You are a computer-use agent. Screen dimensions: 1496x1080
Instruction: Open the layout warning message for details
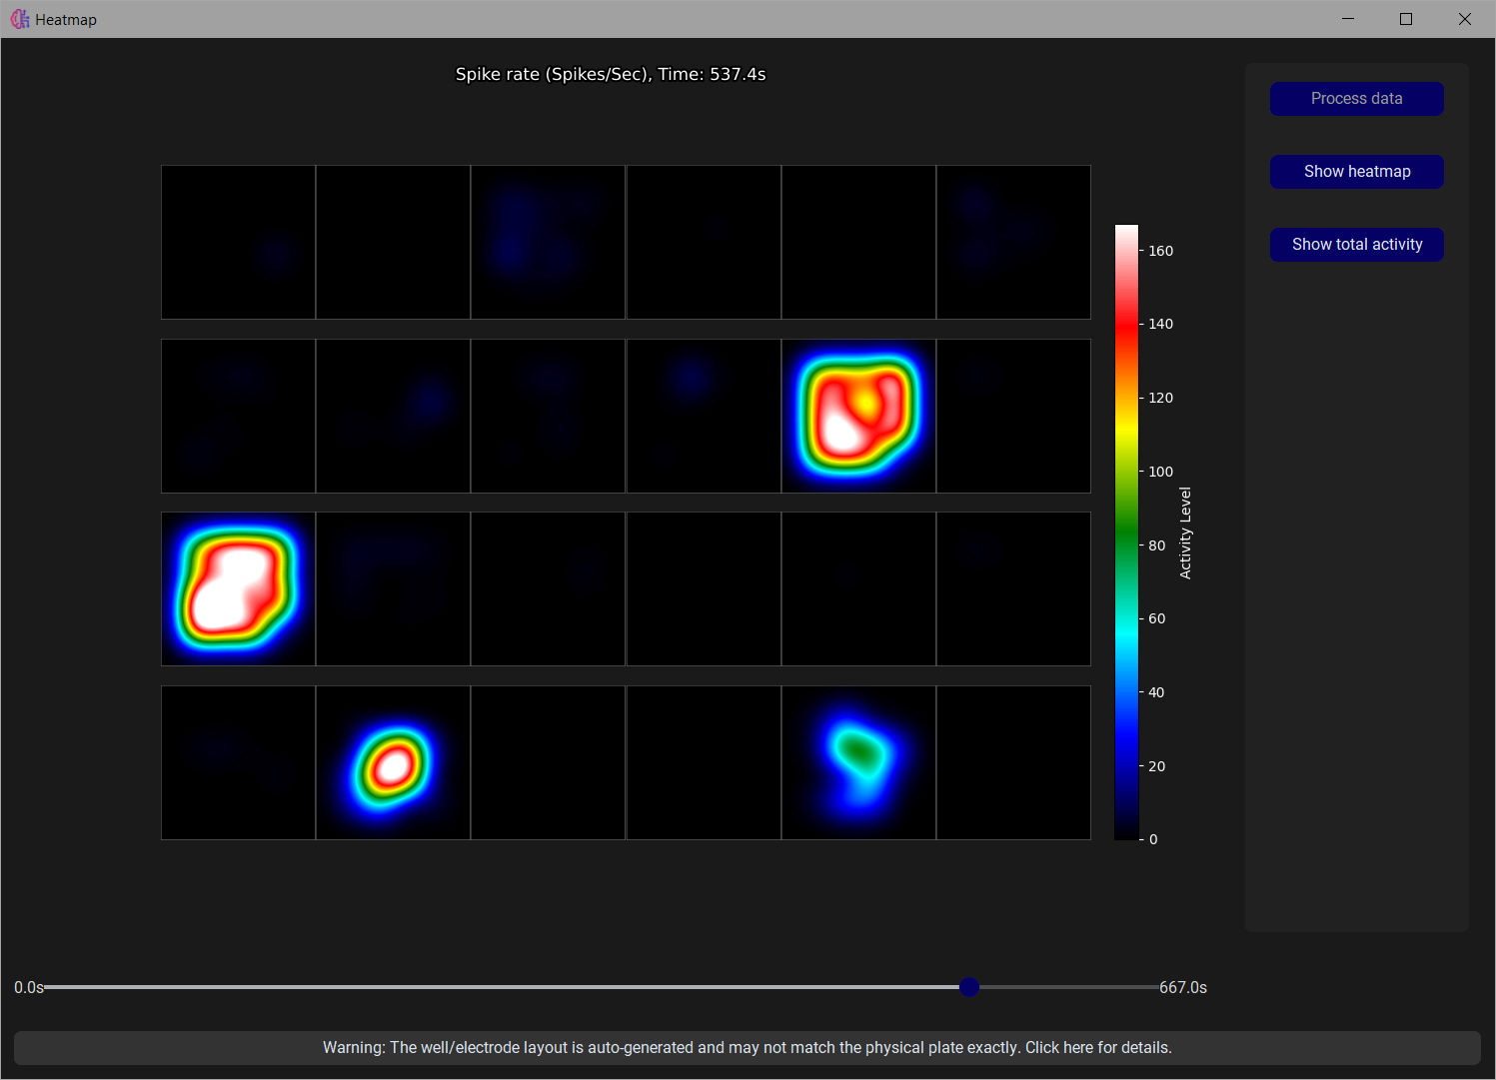point(747,1048)
